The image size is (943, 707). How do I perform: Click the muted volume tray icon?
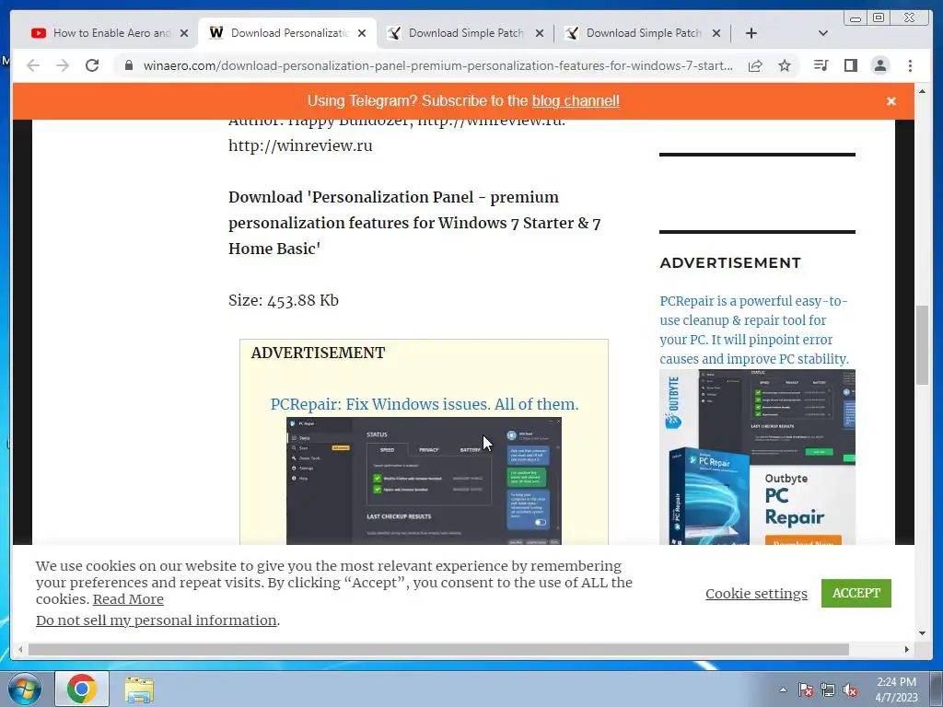coord(850,690)
